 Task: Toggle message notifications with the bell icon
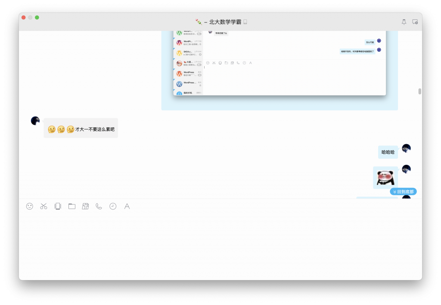pyautogui.click(x=404, y=22)
